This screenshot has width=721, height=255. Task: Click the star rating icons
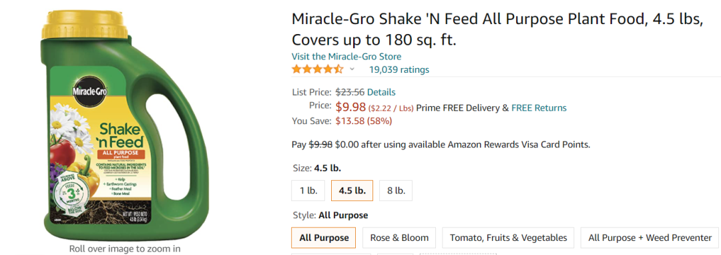(317, 69)
